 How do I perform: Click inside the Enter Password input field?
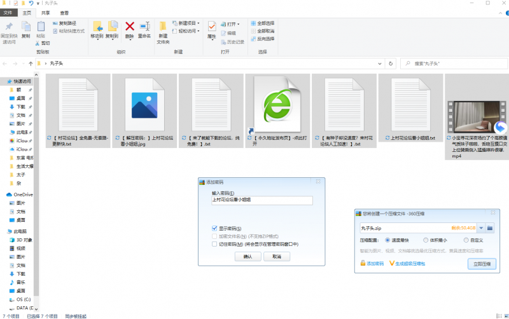[x=261, y=200]
